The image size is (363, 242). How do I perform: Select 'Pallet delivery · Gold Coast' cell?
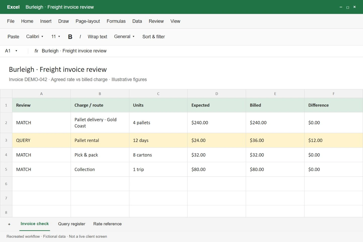100,123
